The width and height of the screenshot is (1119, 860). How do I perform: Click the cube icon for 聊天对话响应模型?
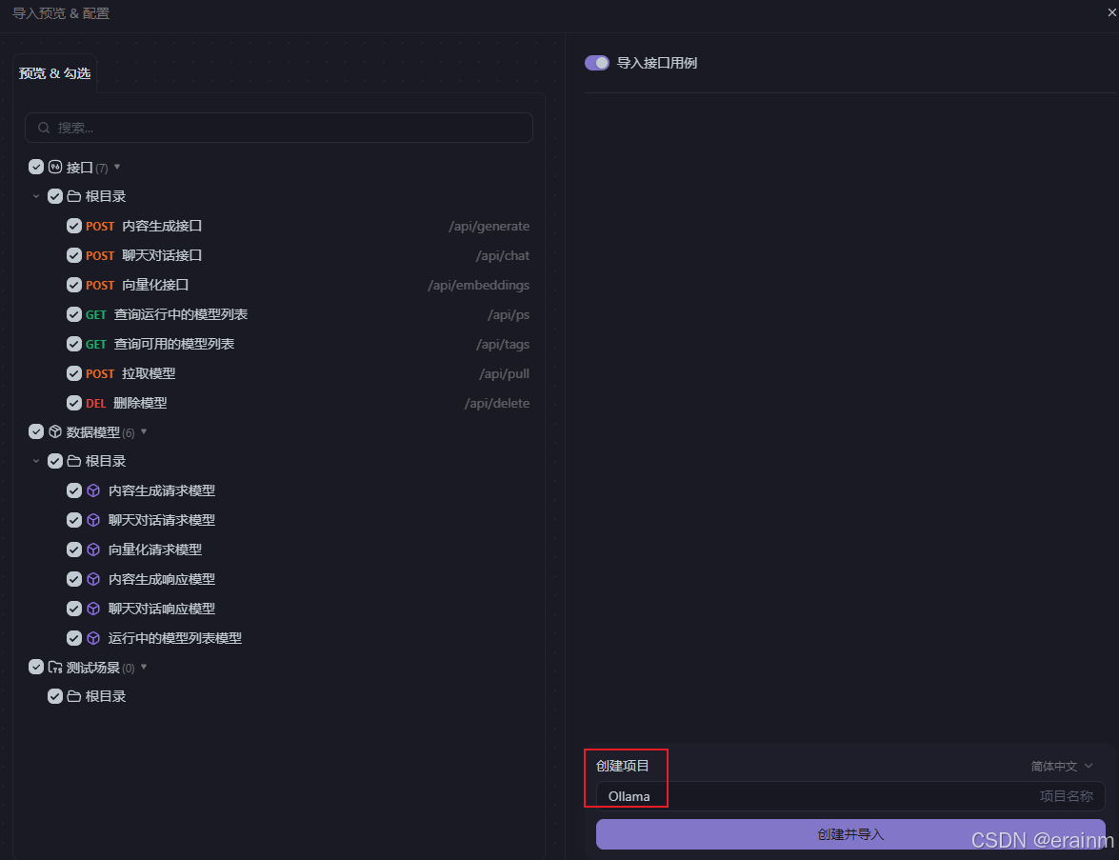click(93, 609)
